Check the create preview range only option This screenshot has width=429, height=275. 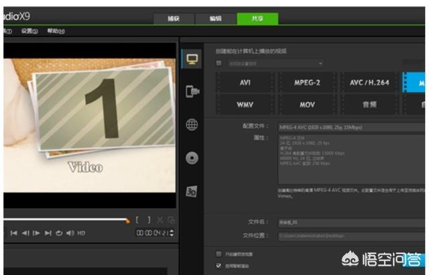[219, 254]
